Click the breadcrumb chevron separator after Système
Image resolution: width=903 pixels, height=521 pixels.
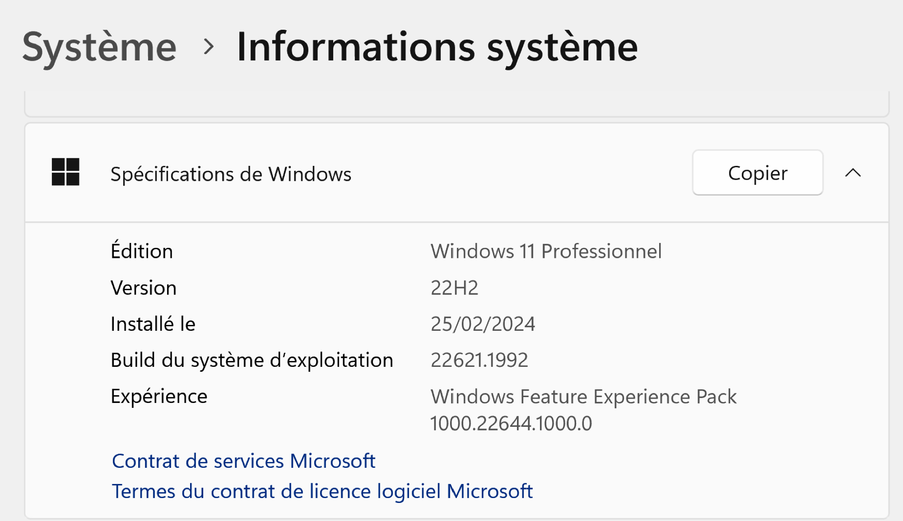[208, 46]
